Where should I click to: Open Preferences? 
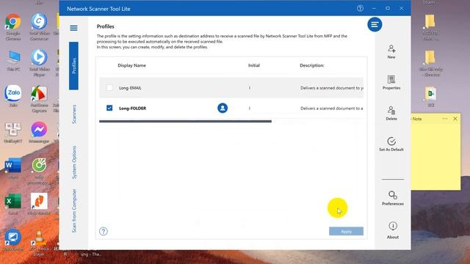click(393, 198)
